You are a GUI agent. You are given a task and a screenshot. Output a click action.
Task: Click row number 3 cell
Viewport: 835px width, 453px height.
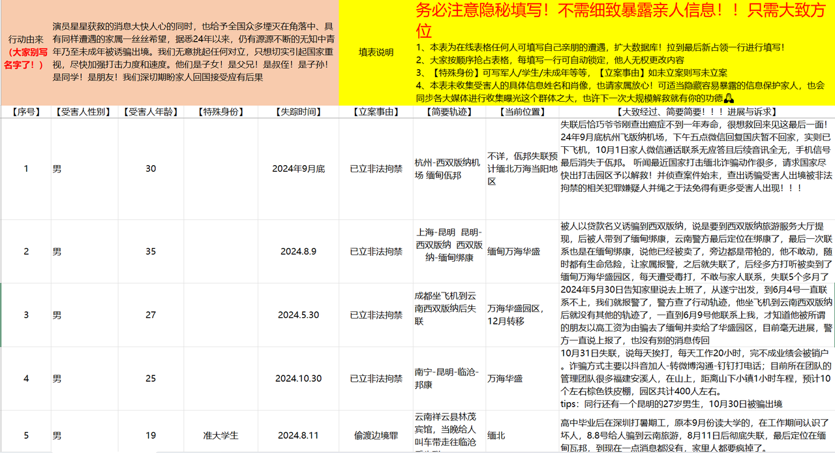pos(26,315)
